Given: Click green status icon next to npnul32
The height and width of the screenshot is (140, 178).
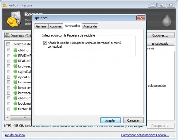Looking at the screenshot, I should tap(15, 77).
